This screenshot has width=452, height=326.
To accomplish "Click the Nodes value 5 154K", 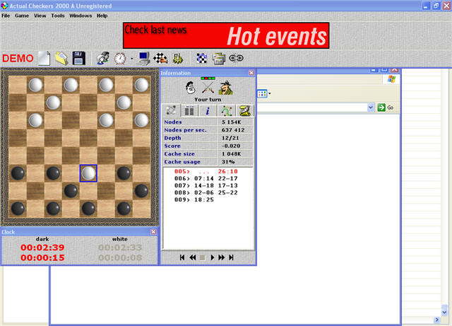I will [232, 122].
